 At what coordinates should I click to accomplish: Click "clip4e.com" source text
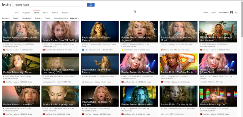(165, 114)
